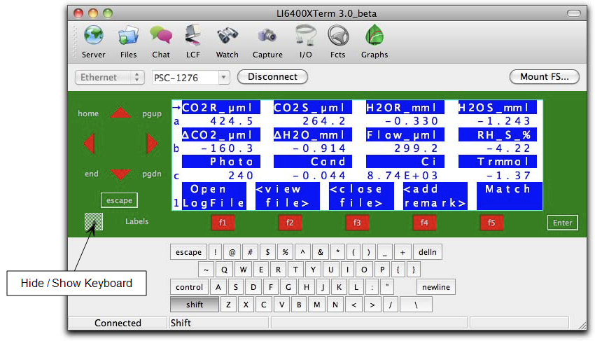595x341 pixels.
Task: Click the red down arrow
Action: 120,174
